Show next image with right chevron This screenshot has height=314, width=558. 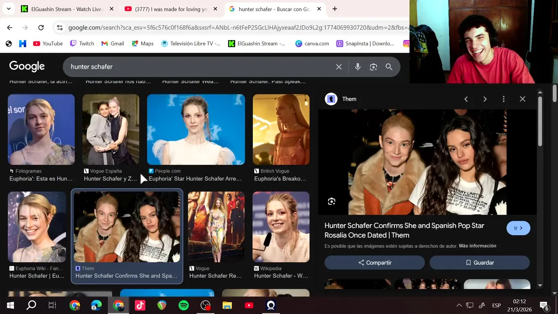pos(485,99)
